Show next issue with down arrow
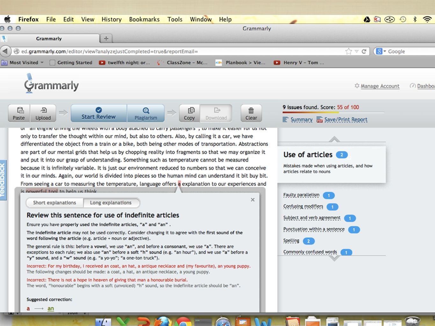Viewport: 435px width, 326px height. pos(334,258)
